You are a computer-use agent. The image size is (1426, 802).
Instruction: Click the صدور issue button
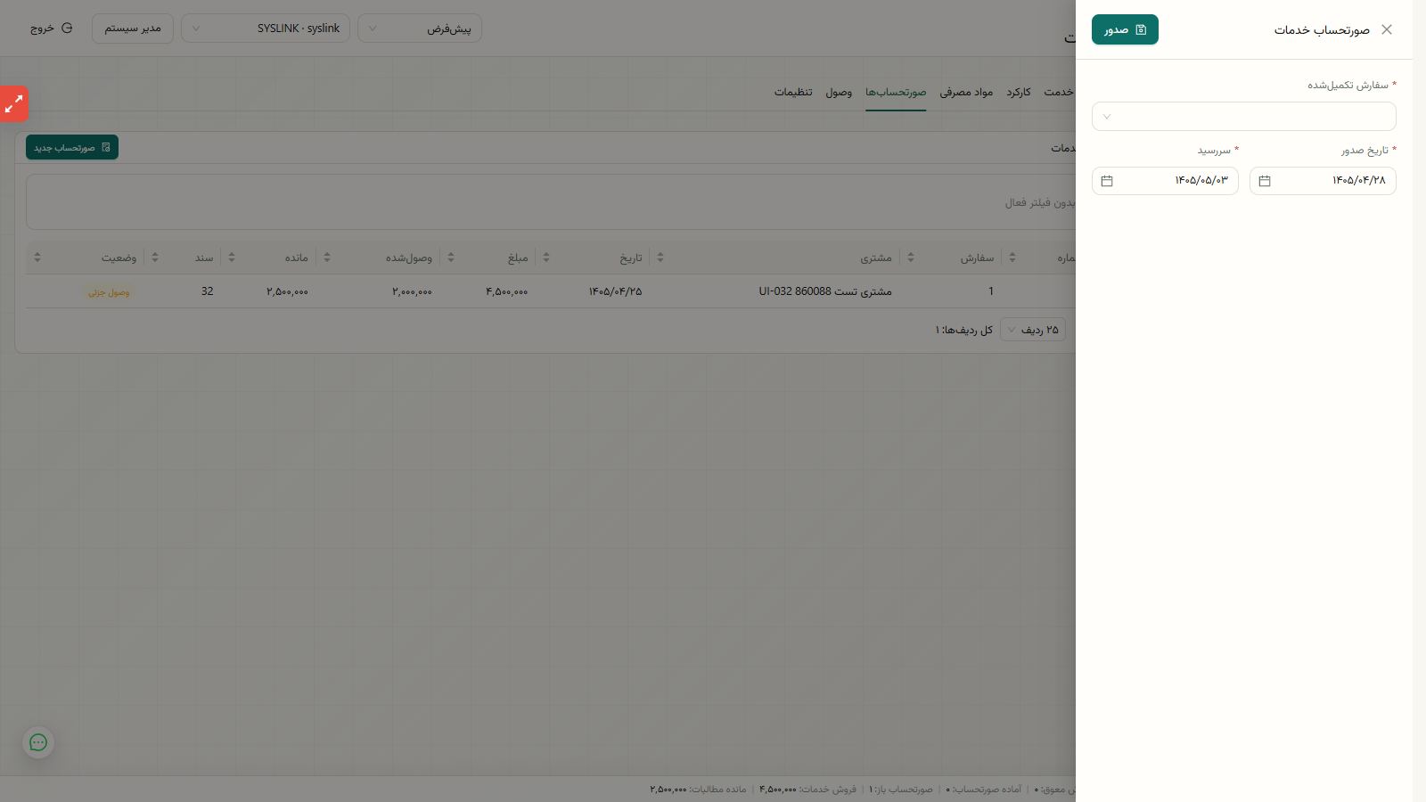pyautogui.click(x=1125, y=29)
